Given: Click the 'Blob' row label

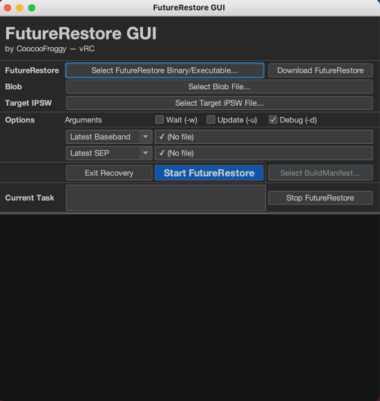Looking at the screenshot, I should tap(14, 86).
